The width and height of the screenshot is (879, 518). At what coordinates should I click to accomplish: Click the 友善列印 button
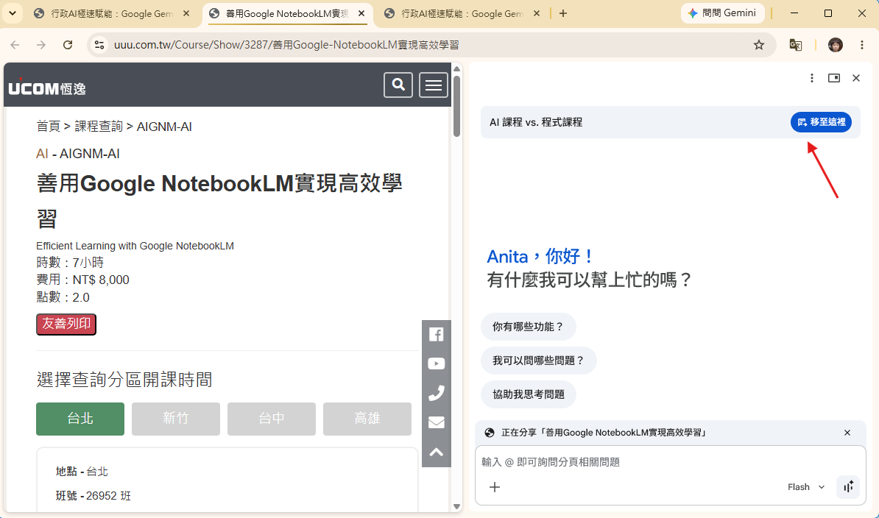pyautogui.click(x=66, y=324)
